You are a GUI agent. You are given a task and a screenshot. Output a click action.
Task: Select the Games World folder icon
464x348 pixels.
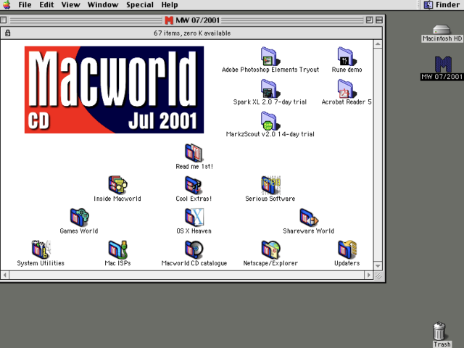coord(79,217)
